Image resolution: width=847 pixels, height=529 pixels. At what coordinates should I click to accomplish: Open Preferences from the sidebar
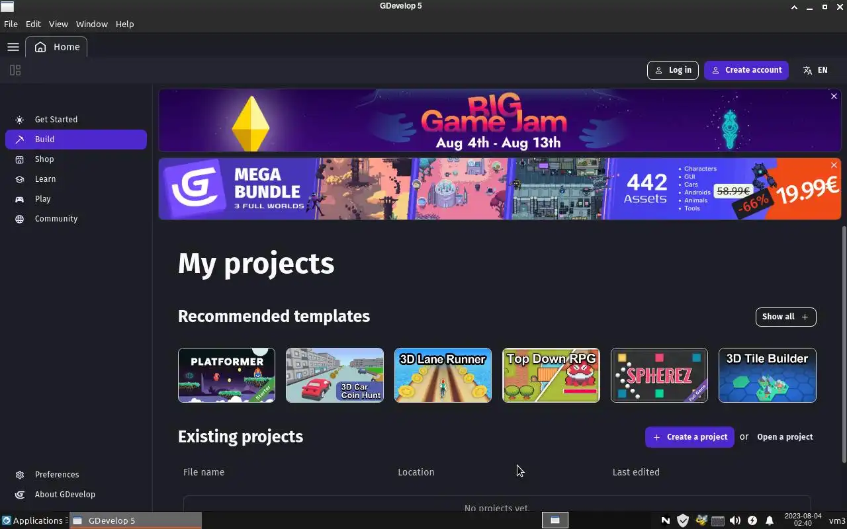76,475
